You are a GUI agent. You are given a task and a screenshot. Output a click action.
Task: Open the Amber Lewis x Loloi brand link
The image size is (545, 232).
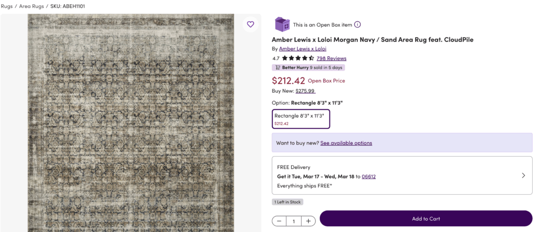[303, 49]
